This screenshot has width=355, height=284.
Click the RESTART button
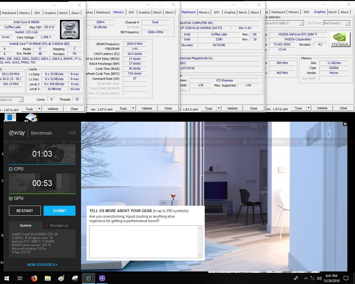[x=25, y=211]
